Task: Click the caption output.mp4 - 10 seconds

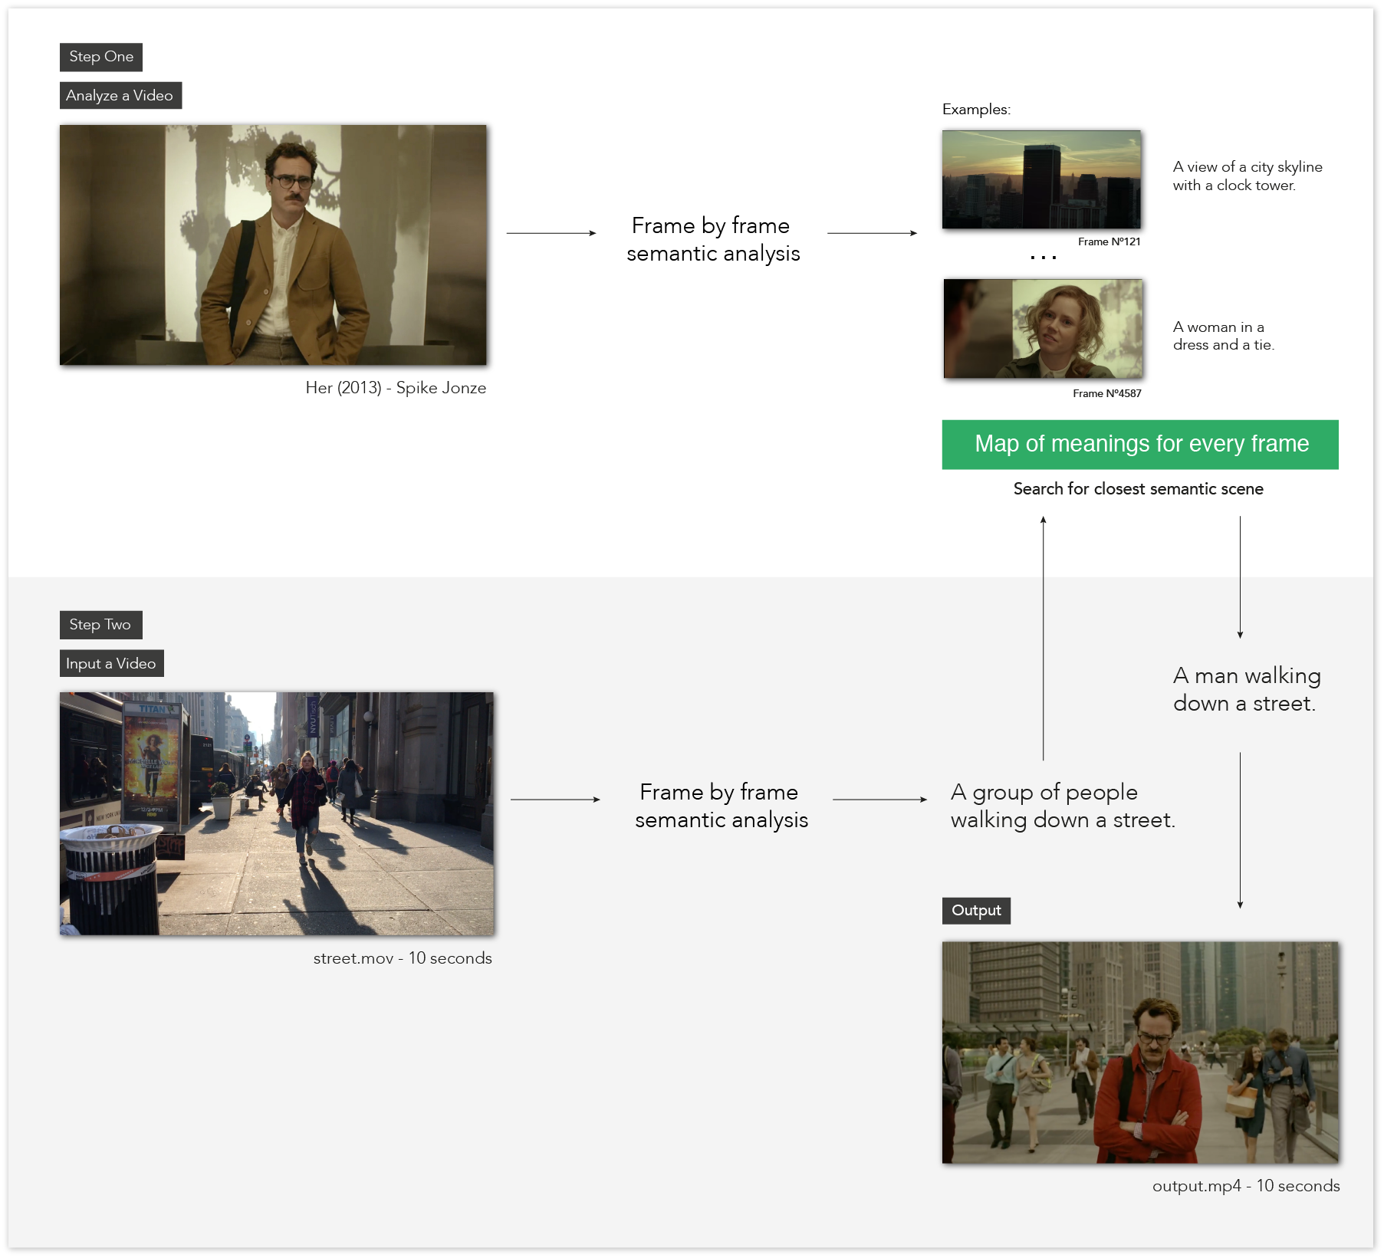Action: click(x=1246, y=1186)
